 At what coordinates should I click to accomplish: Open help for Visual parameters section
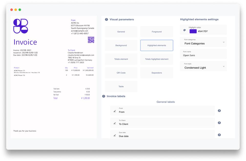click(106, 19)
